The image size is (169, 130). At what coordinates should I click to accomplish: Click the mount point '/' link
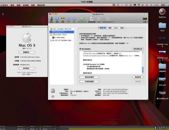71,89
